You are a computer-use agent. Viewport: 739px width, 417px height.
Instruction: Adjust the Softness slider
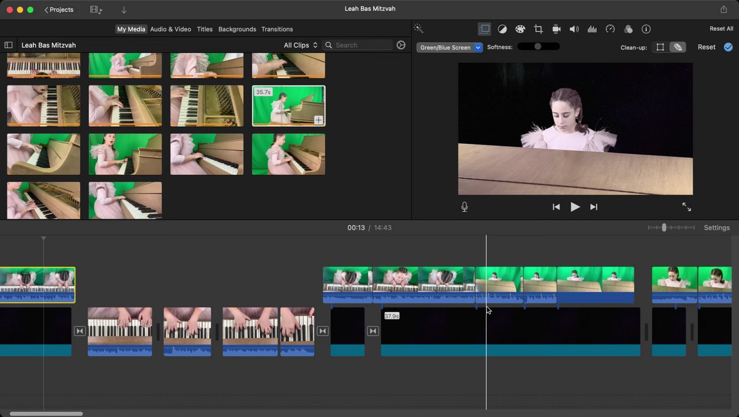[538, 47]
